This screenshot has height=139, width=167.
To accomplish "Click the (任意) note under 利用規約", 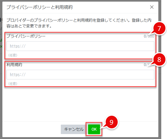I will pos(13,84).
